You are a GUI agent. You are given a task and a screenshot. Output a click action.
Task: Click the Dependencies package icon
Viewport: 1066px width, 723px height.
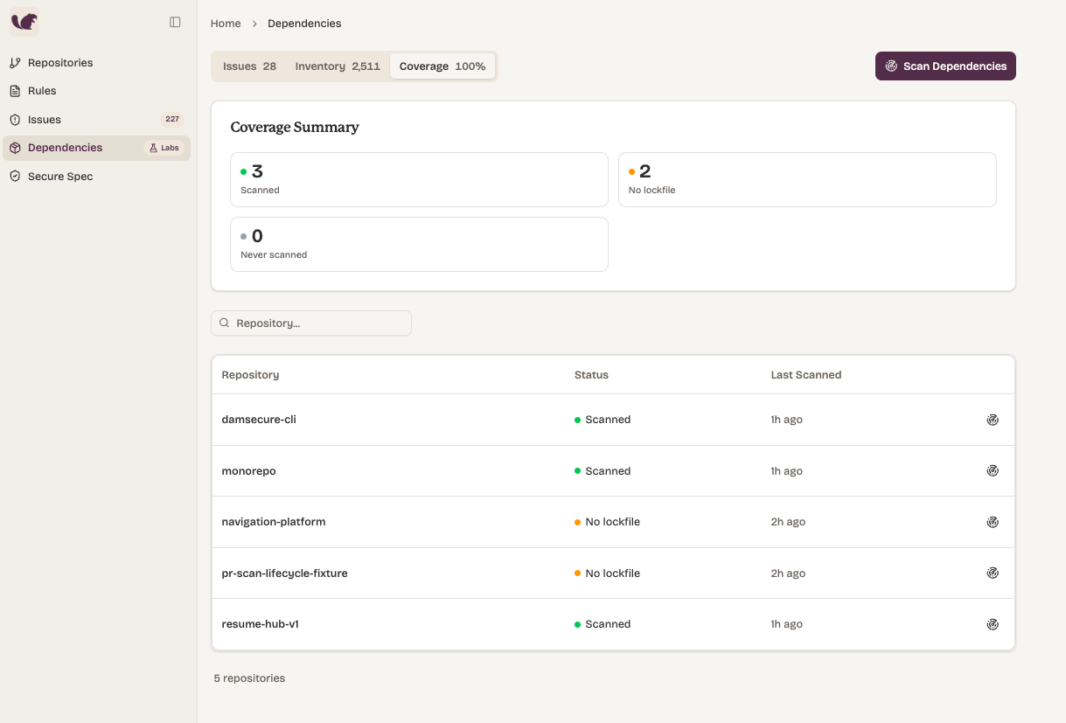coord(15,148)
